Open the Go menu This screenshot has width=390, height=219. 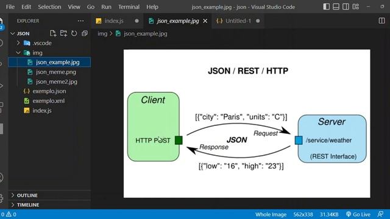pyautogui.click(x=91, y=7)
